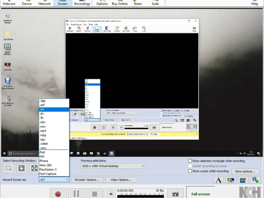Viewport: 264px width, 198px height.
Task: Pick the iPhone preset in the list
Action: click(44, 161)
